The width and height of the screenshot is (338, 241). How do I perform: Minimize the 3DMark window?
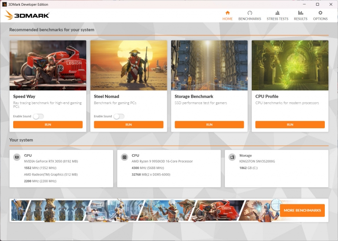click(304, 4)
